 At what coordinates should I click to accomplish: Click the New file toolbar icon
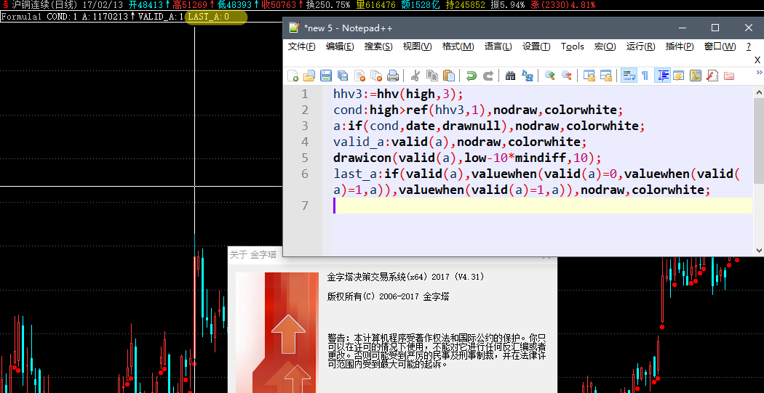click(293, 76)
